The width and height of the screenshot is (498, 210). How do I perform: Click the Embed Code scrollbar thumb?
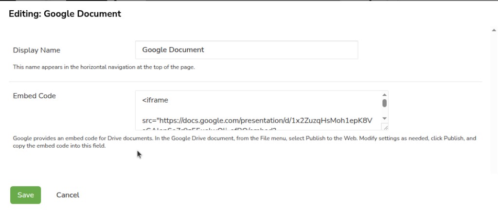[384, 103]
